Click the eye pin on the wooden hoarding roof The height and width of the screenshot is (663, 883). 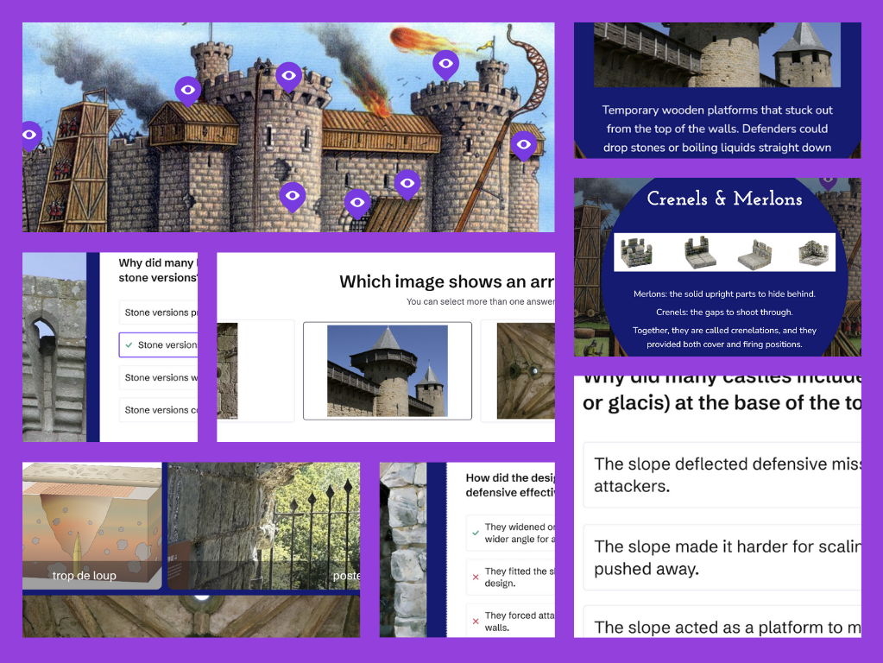188,90
